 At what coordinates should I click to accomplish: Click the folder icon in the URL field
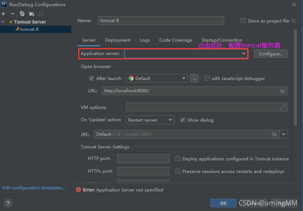pos(283,91)
